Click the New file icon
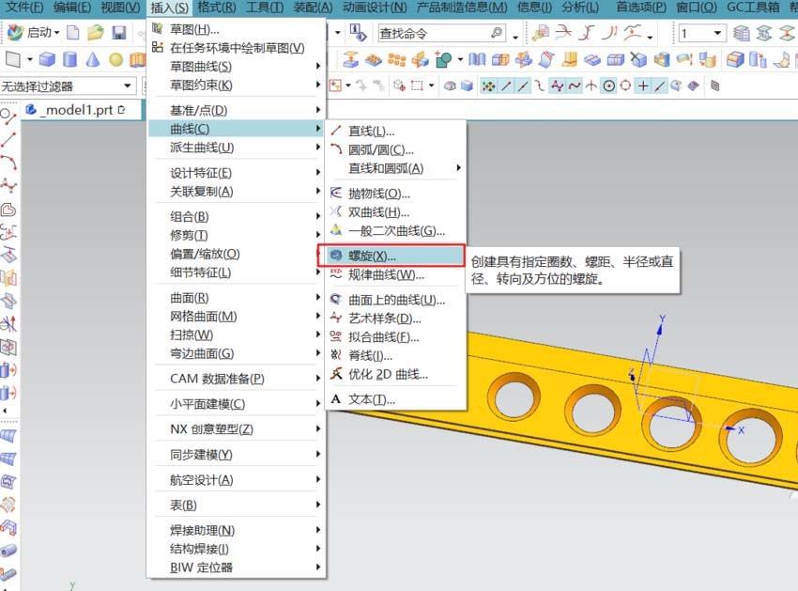798x591 pixels. tap(73, 30)
